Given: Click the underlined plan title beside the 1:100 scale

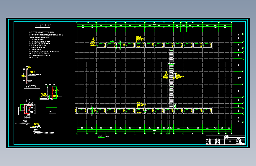Looking at the screenshot, I should pos(100,136).
